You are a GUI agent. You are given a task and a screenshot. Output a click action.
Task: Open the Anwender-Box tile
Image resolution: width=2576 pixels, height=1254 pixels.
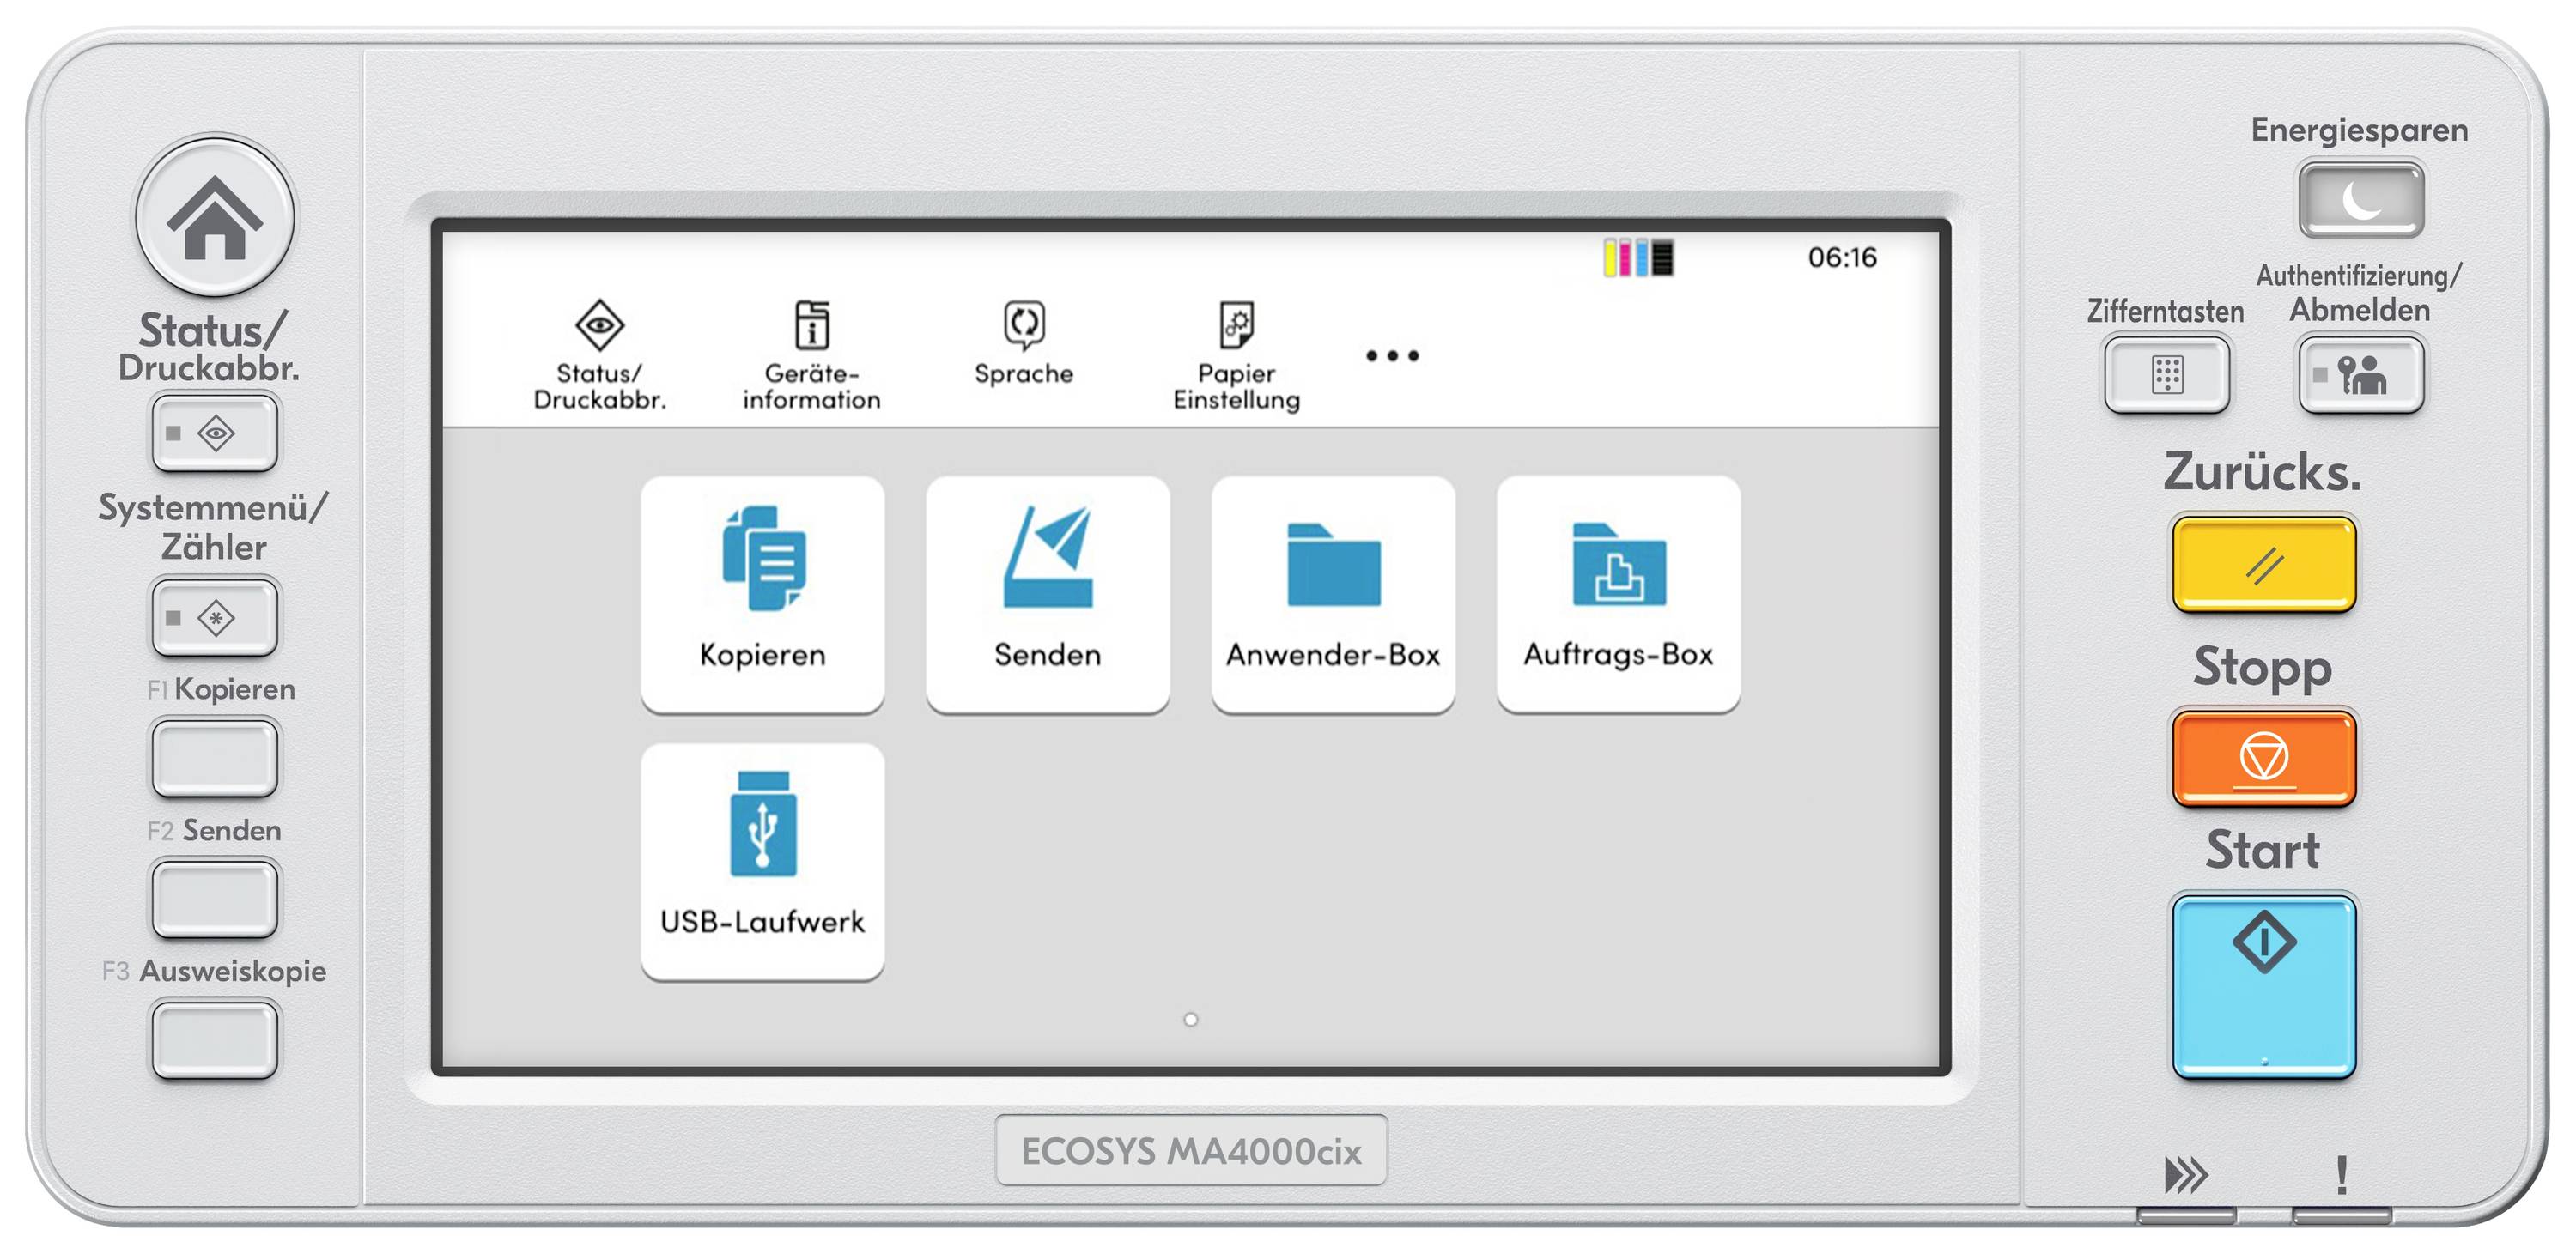[1333, 595]
